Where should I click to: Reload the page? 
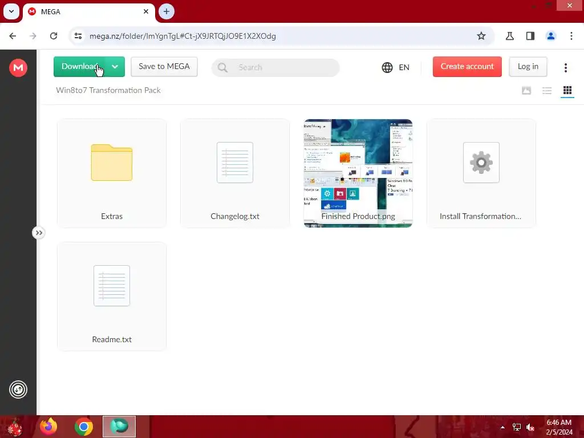[x=54, y=36]
